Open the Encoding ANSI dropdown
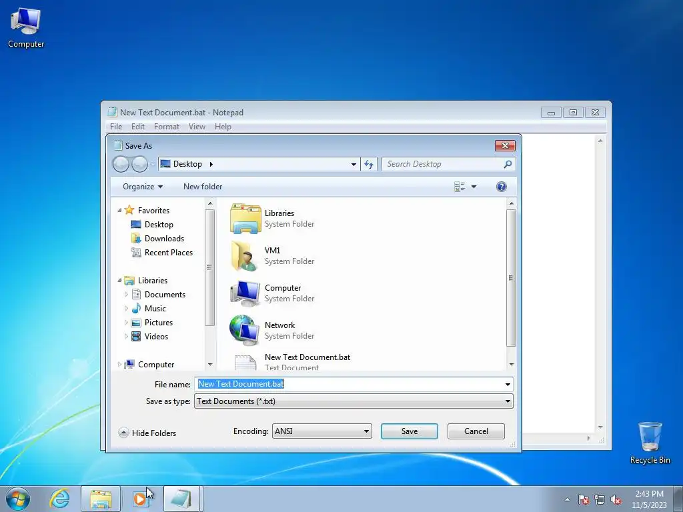This screenshot has width=683, height=512. coord(322,431)
